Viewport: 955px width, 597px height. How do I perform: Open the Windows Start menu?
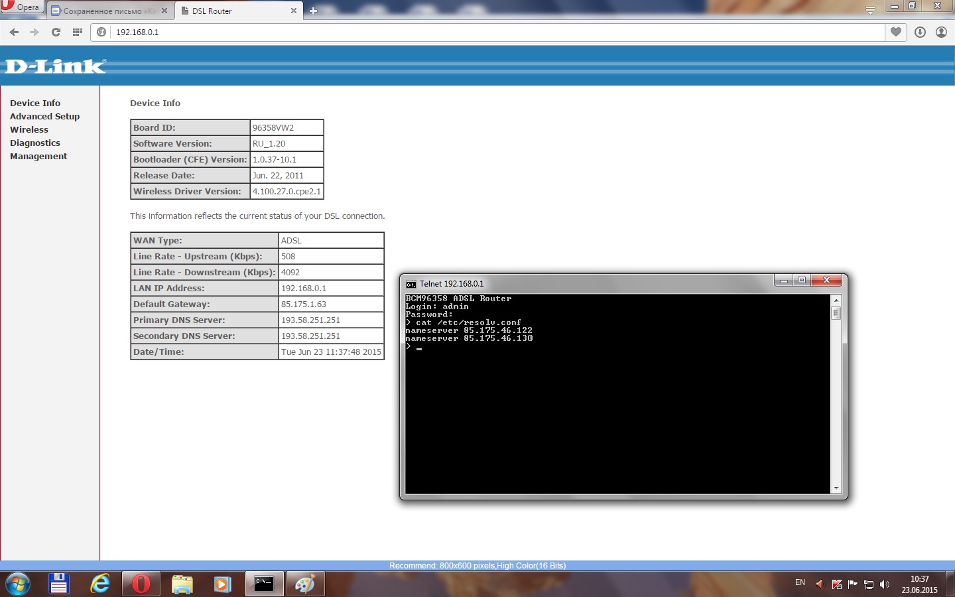[18, 584]
